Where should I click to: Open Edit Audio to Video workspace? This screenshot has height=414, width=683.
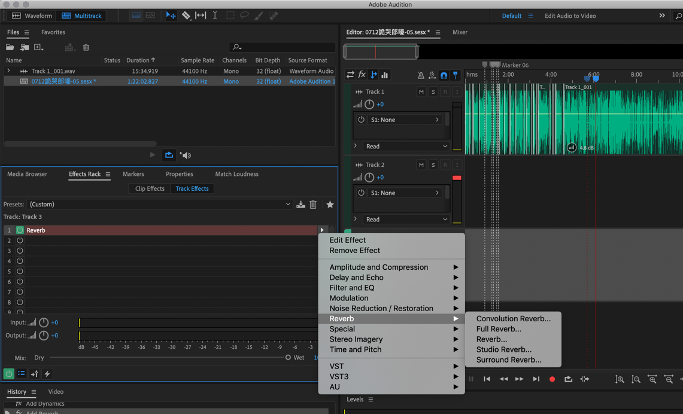click(x=570, y=16)
